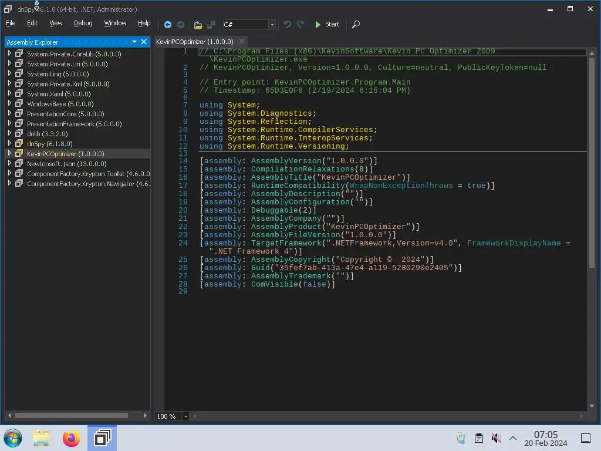601x451 pixels.
Task: Open the Window menu
Action: (x=116, y=23)
